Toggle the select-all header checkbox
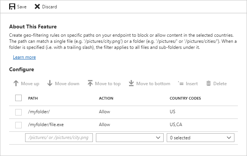The height and width of the screenshot is (156, 247). pos(18,98)
